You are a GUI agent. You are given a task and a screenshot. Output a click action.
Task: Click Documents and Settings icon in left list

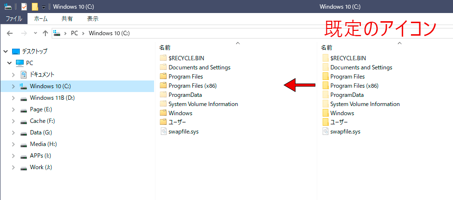click(163, 67)
